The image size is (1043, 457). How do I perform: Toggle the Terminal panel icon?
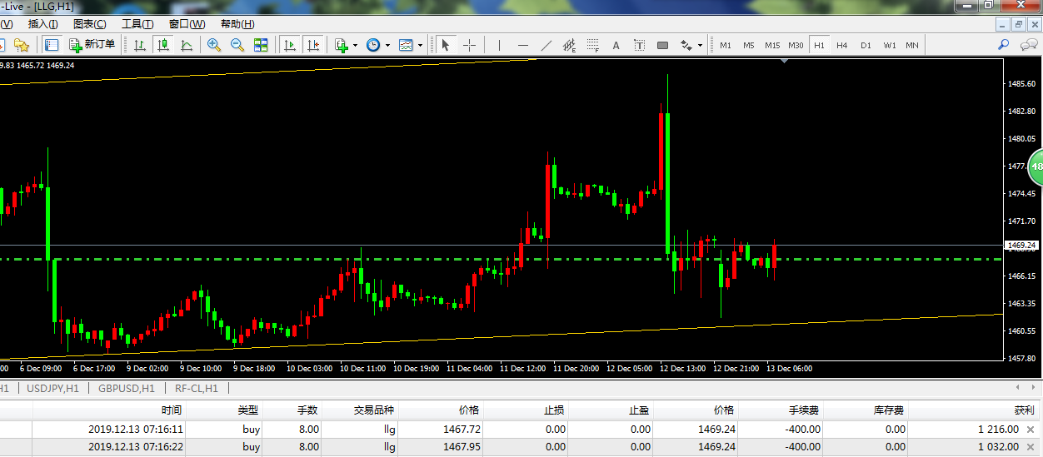[x=52, y=45]
